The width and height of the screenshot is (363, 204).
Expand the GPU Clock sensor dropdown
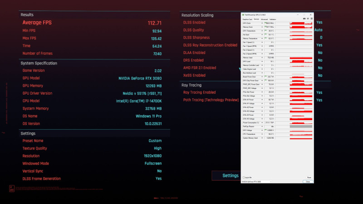[x=262, y=24]
